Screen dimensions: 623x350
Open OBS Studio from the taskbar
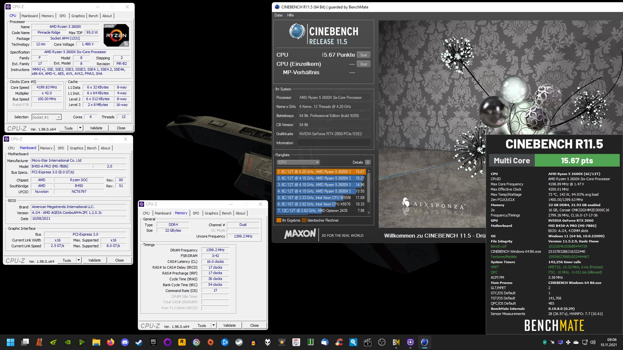click(382, 342)
